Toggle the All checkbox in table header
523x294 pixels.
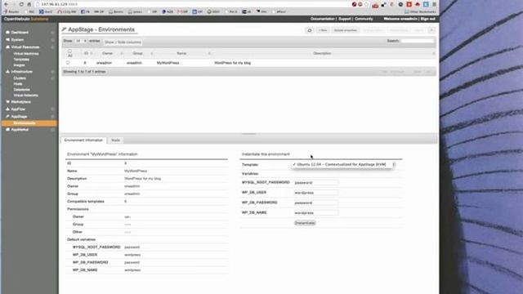(69, 51)
